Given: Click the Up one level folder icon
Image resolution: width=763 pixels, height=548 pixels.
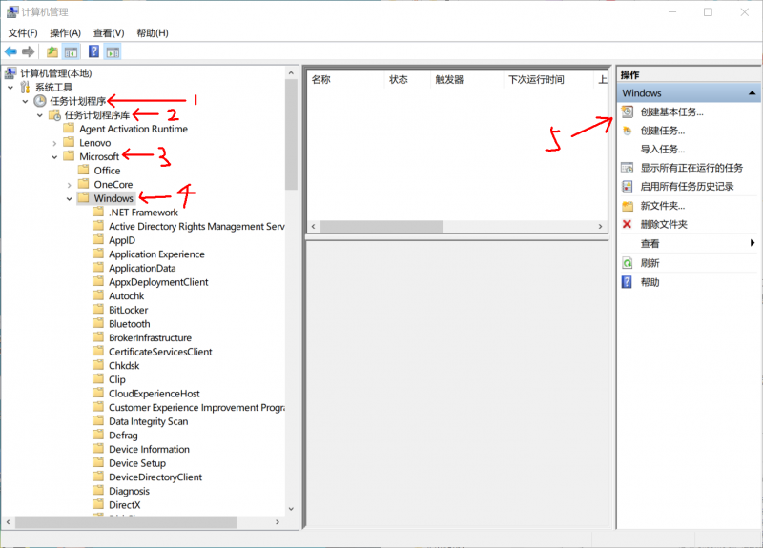Looking at the screenshot, I should (x=52, y=51).
